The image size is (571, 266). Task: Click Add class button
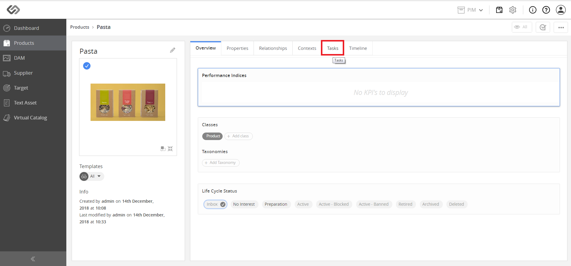coord(238,136)
